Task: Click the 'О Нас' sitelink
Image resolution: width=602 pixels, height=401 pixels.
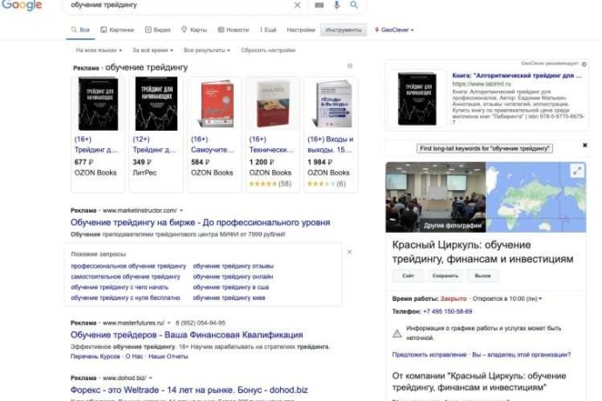Action: click(134, 357)
